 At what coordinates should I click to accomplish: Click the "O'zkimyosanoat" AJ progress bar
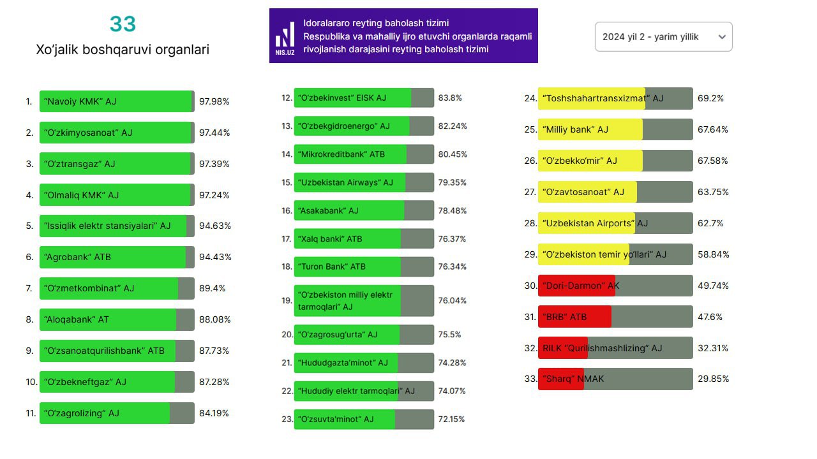[117, 133]
